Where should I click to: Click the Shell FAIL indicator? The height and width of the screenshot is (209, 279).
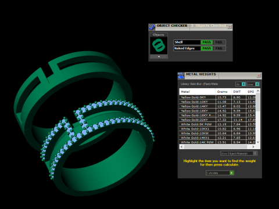(x=219, y=42)
